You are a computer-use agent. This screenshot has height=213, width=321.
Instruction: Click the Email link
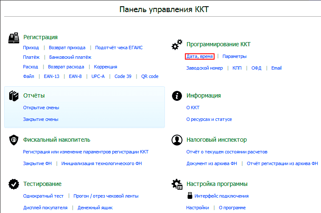[276, 68]
